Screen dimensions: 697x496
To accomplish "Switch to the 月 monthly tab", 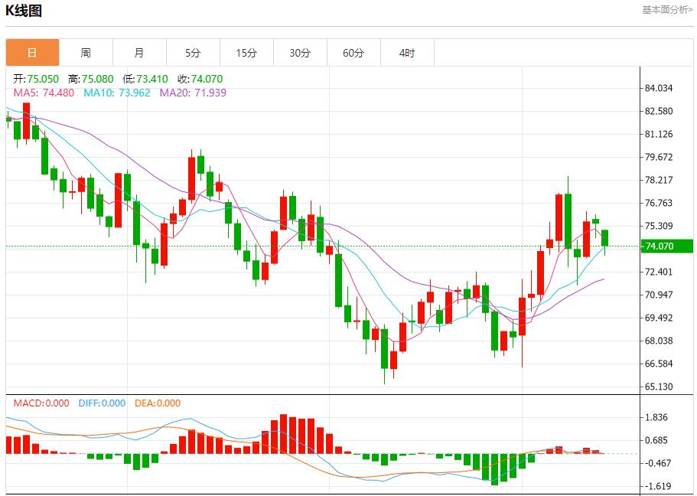I will 139,53.
